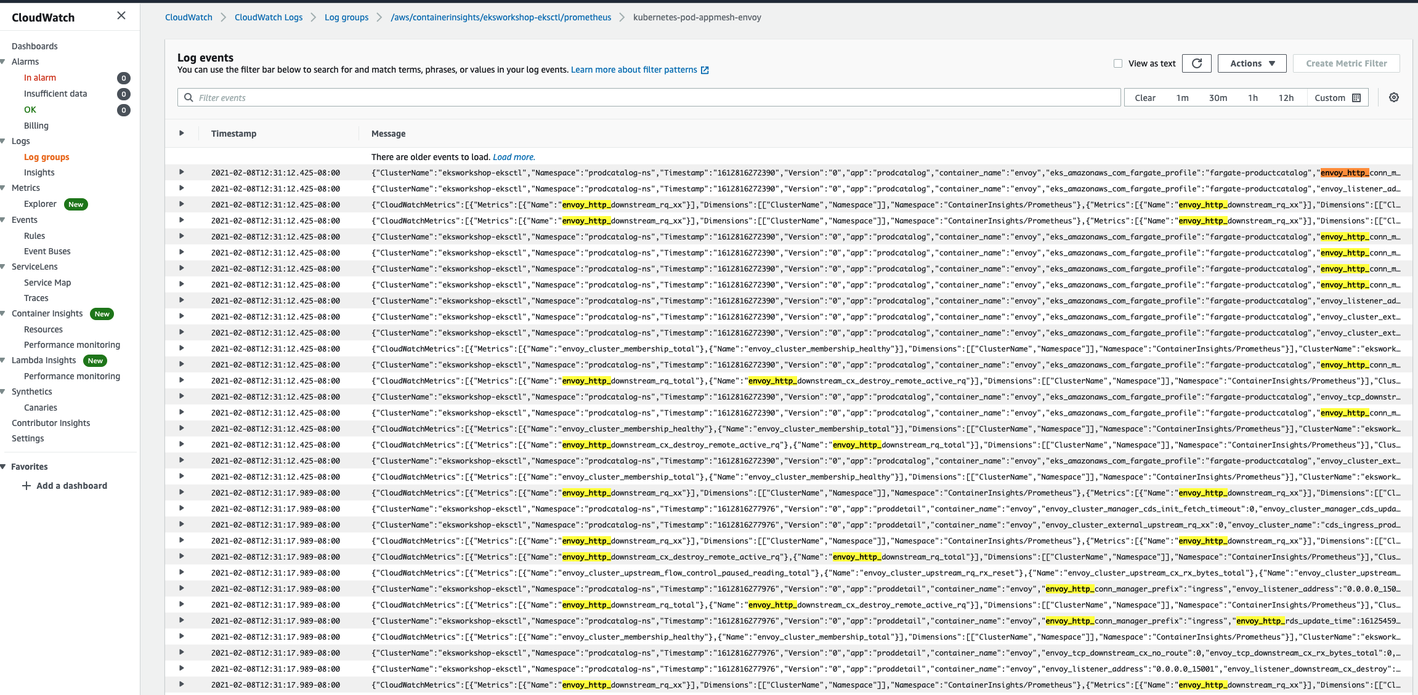The height and width of the screenshot is (695, 1418).
Task: Collapse the Metrics section
Action: tap(3, 188)
